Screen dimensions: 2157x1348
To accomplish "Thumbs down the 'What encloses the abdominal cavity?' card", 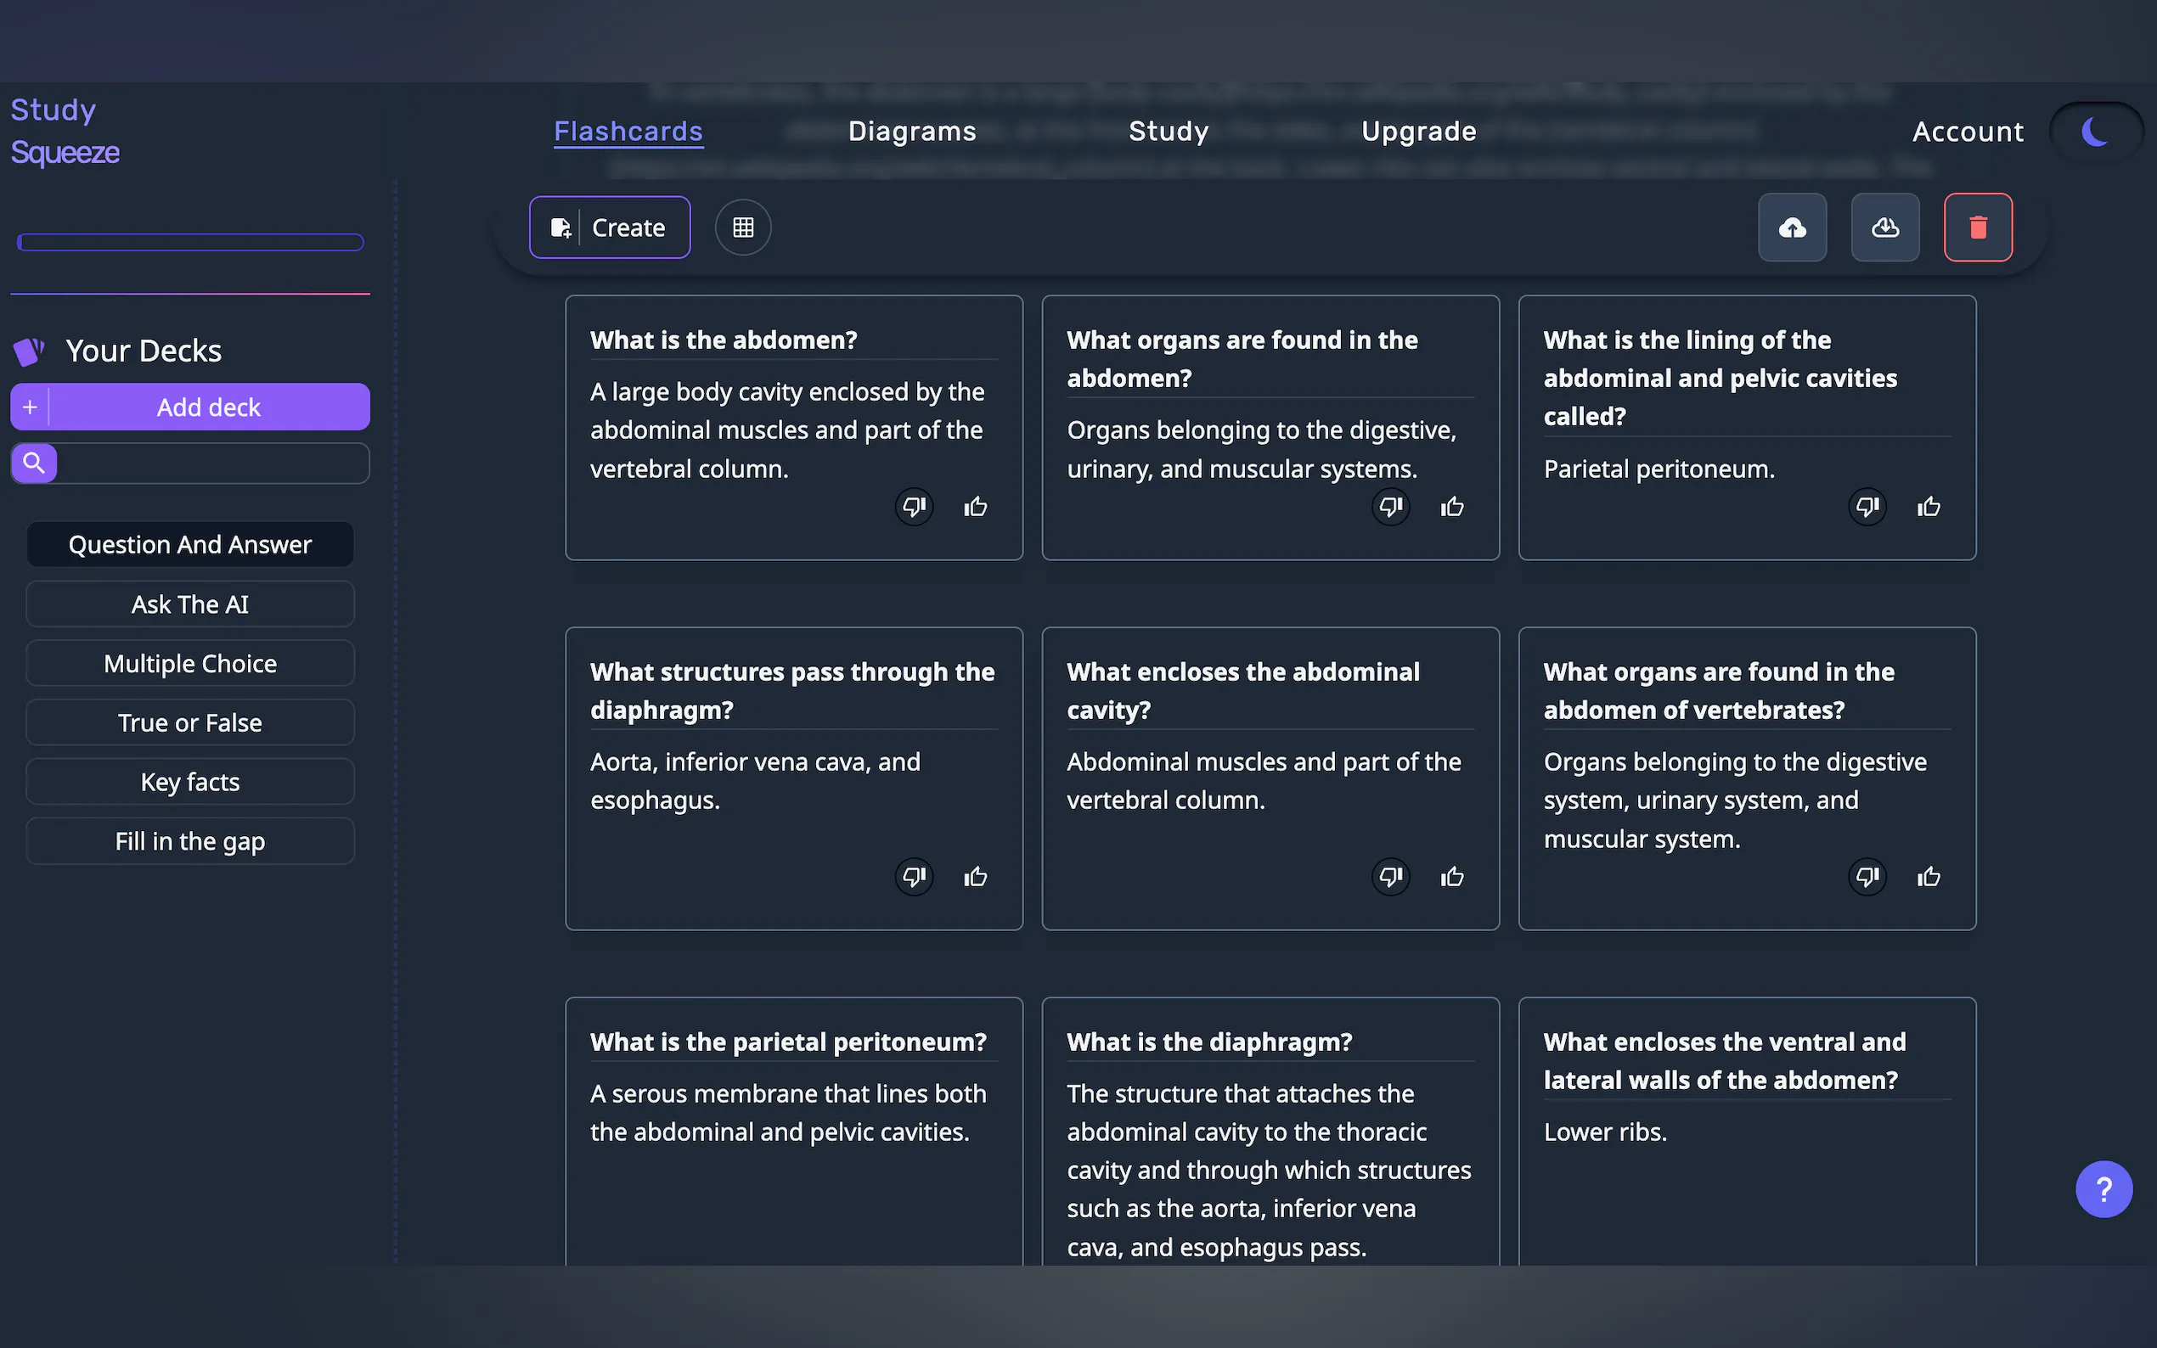I will click(1390, 877).
